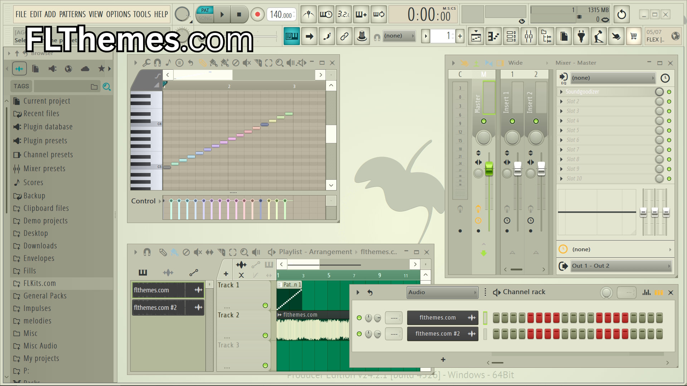687x386 pixels.
Task: Open the FILE menu
Action: tap(21, 14)
